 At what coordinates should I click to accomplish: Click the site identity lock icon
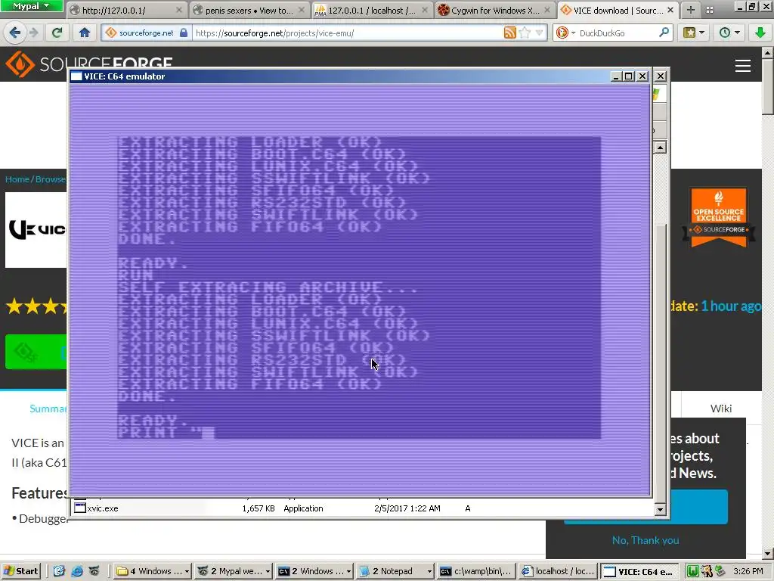tap(184, 33)
